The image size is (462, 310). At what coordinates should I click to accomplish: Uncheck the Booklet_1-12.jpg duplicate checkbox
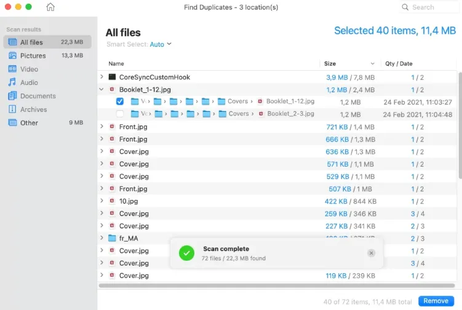tap(119, 101)
